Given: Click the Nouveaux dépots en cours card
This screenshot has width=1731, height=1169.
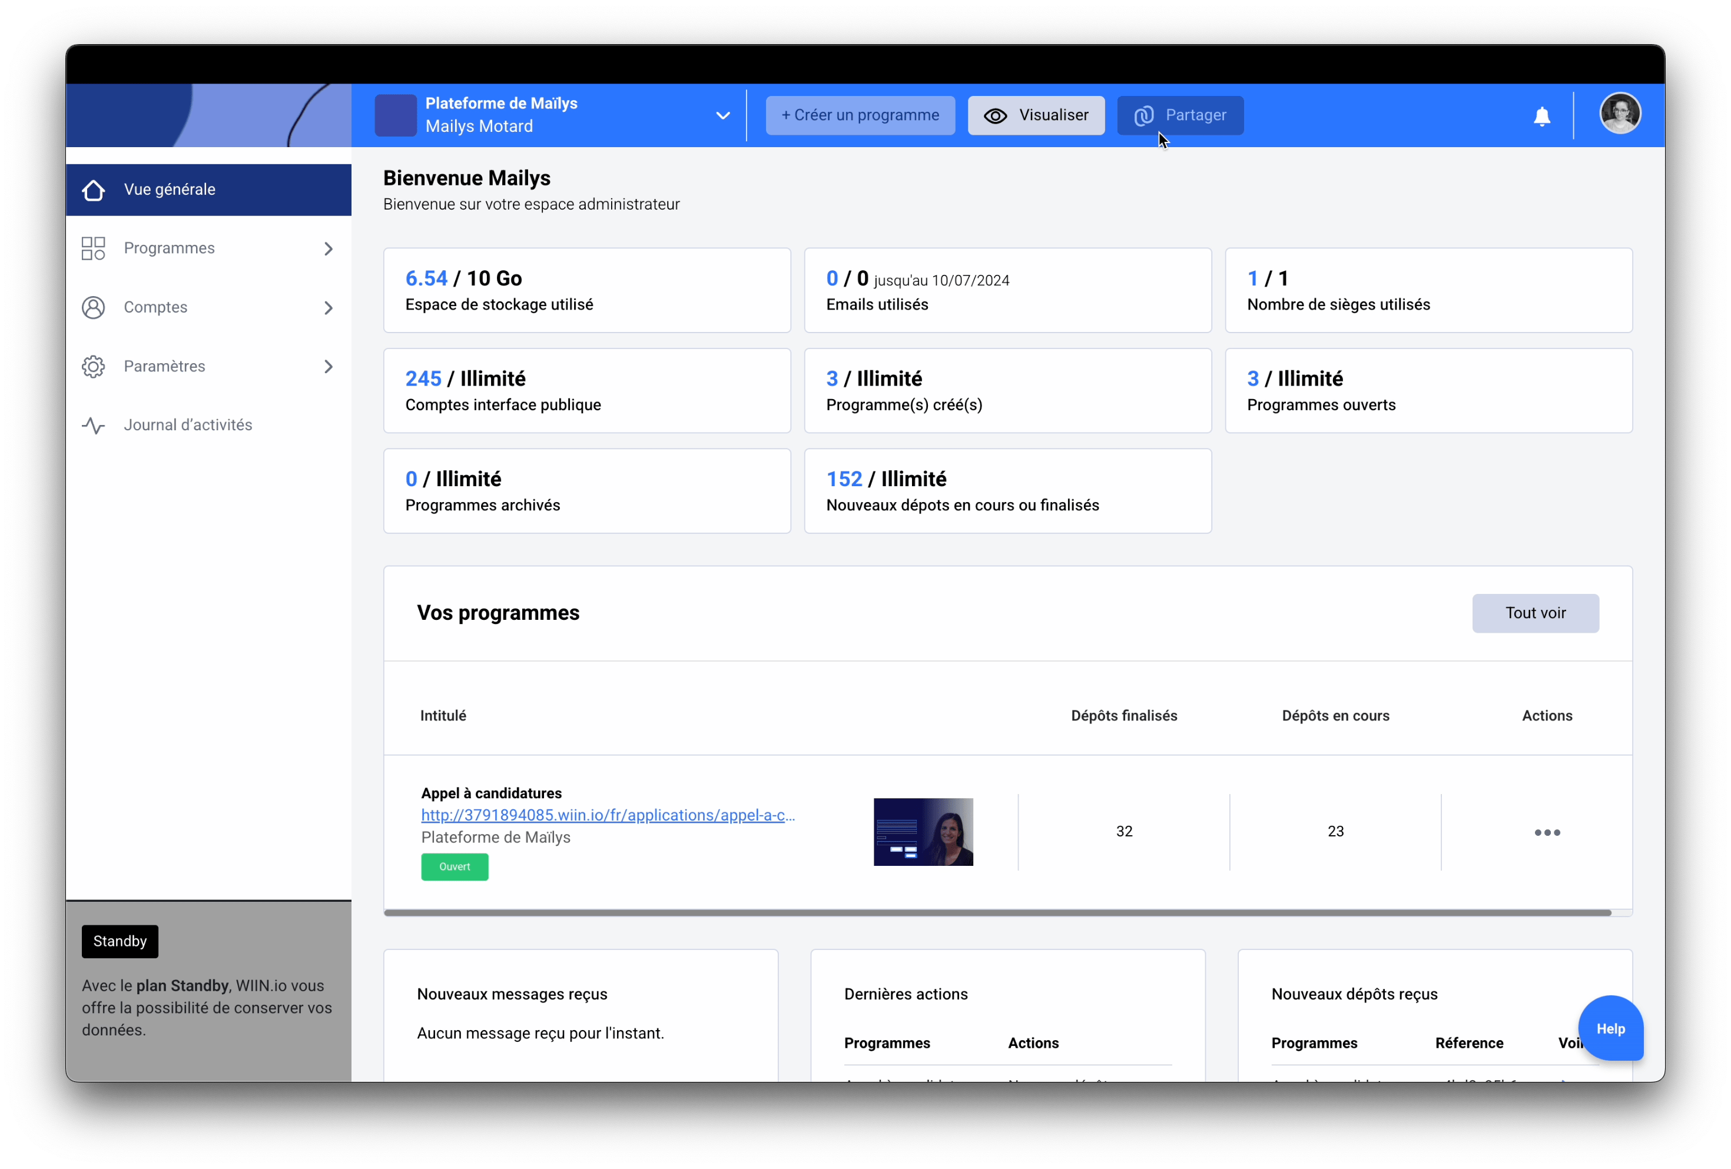Looking at the screenshot, I should click(x=1008, y=491).
